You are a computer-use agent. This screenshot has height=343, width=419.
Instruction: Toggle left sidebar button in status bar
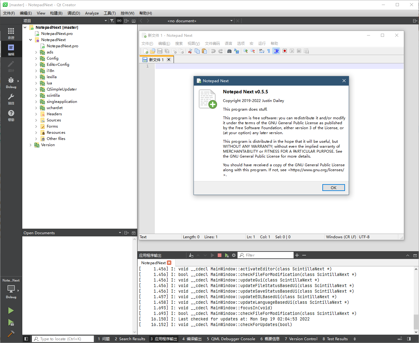click(26, 339)
